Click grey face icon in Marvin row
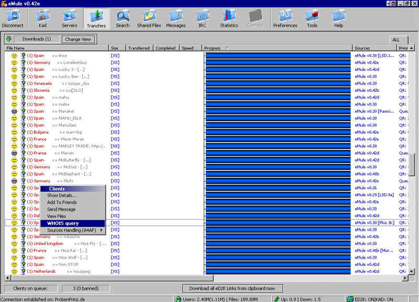419x302 pixels. [14, 153]
